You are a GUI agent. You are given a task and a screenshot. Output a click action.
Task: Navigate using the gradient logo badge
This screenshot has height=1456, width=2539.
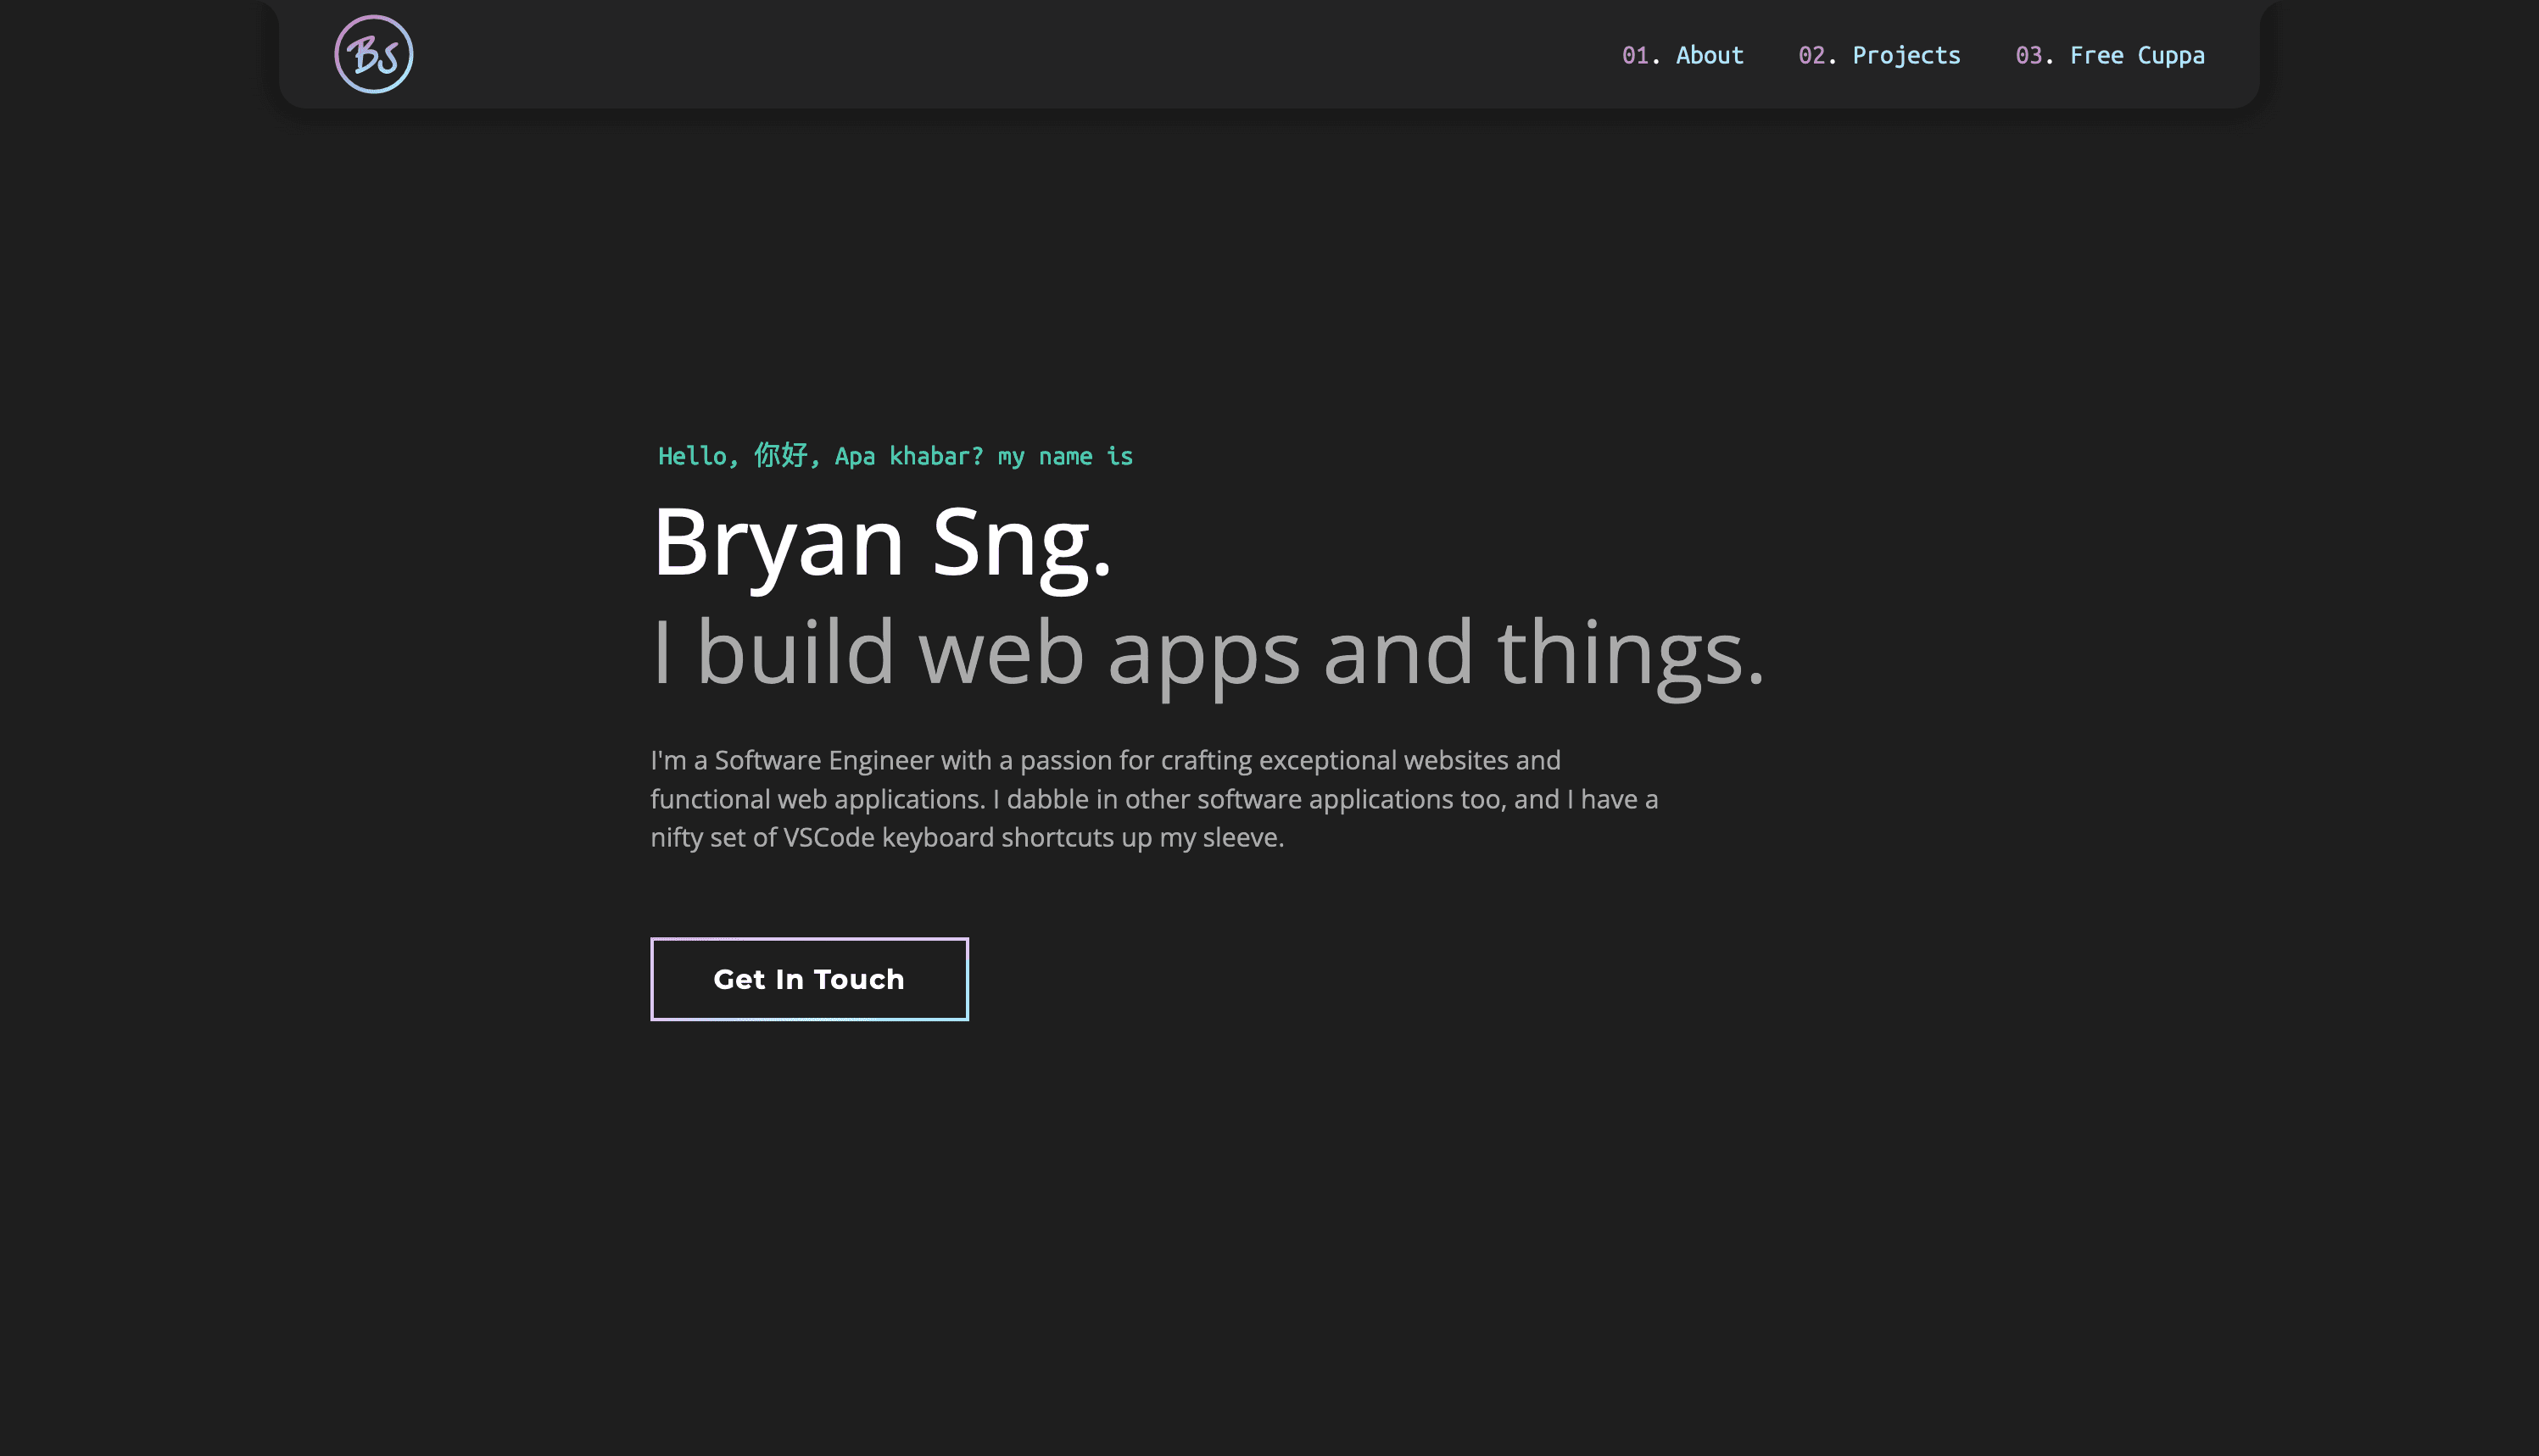coord(373,54)
